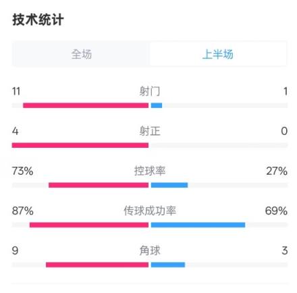Click the red 射正 bar
Screen dimensions: 297x293
tap(80, 145)
